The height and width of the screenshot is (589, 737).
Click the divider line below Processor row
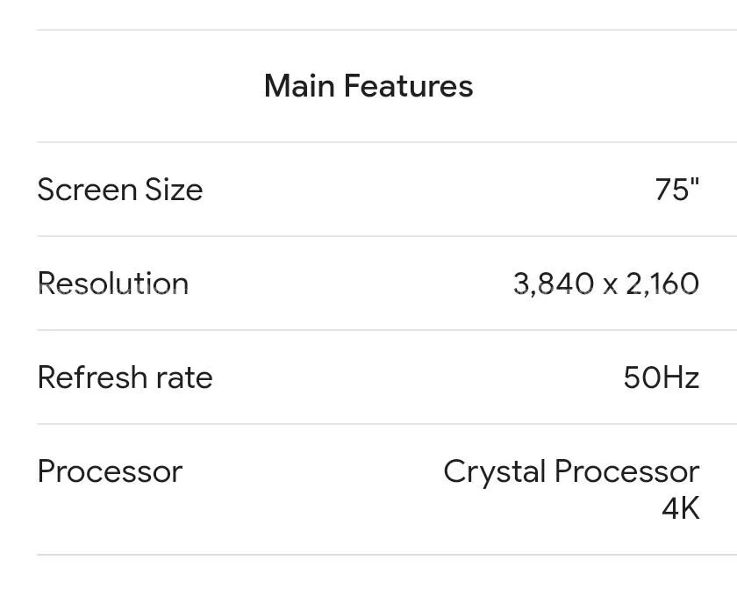[x=386, y=555]
